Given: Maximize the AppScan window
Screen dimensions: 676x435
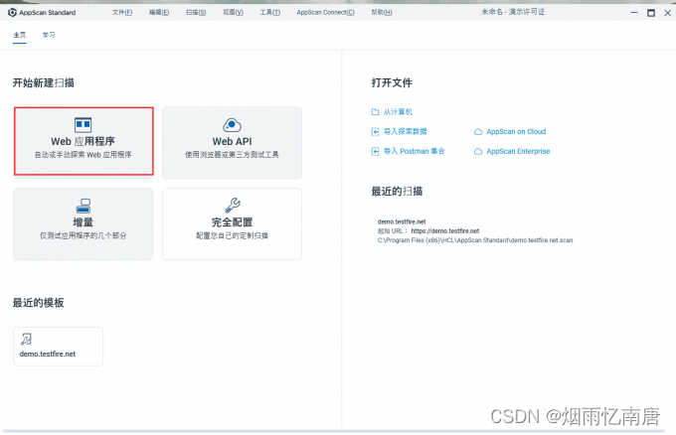Looking at the screenshot, I should click(x=651, y=13).
